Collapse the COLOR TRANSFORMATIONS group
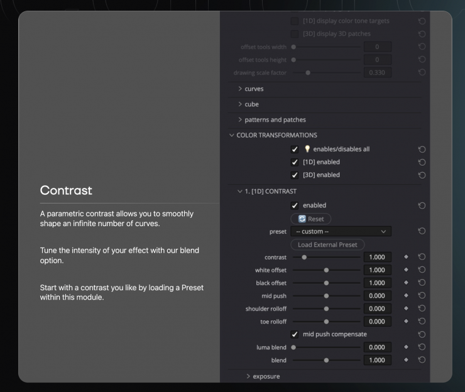This screenshot has height=392, width=465. coord(232,135)
